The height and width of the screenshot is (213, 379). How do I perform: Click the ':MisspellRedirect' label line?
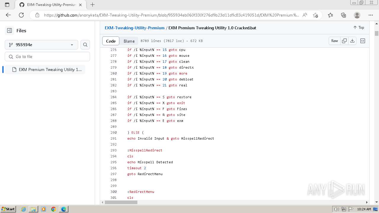click(145, 150)
